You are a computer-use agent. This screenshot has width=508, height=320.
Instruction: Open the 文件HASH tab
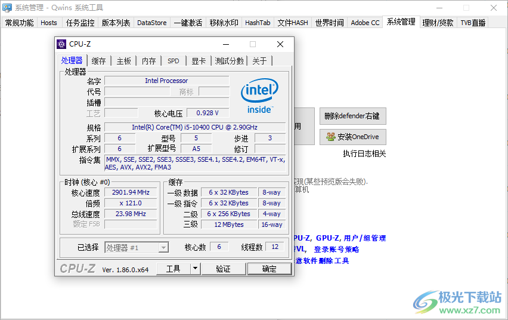293,23
